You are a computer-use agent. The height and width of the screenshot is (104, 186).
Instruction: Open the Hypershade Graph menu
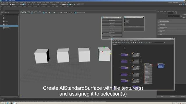coord(127,40)
